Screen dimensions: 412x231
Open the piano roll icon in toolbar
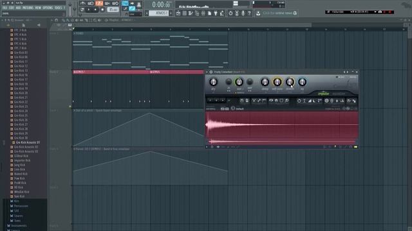(x=191, y=13)
